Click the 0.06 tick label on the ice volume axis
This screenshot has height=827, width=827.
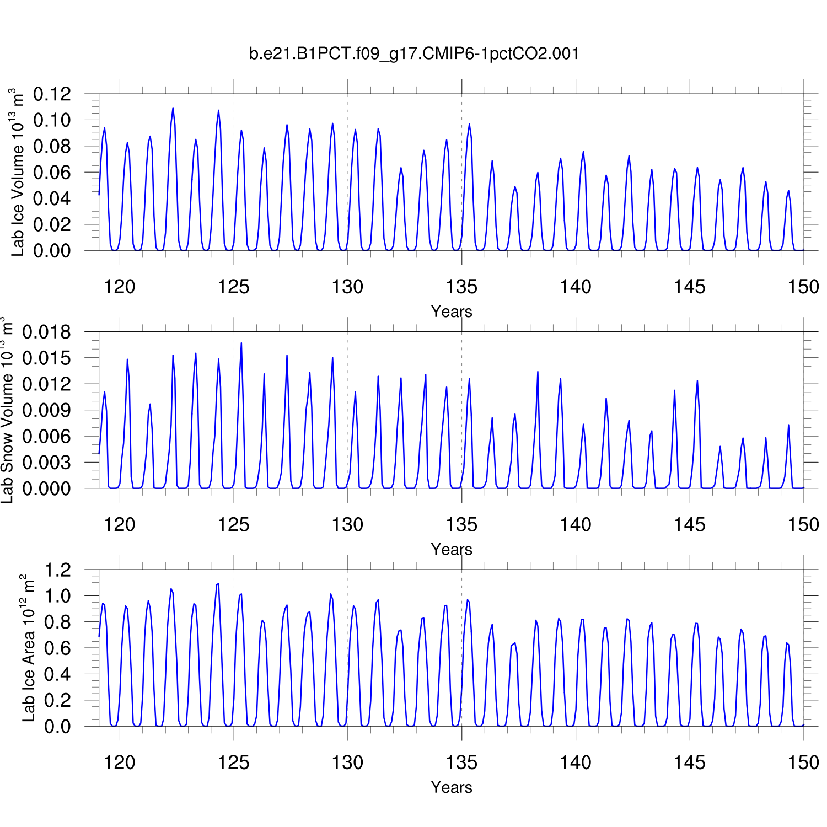[52, 173]
